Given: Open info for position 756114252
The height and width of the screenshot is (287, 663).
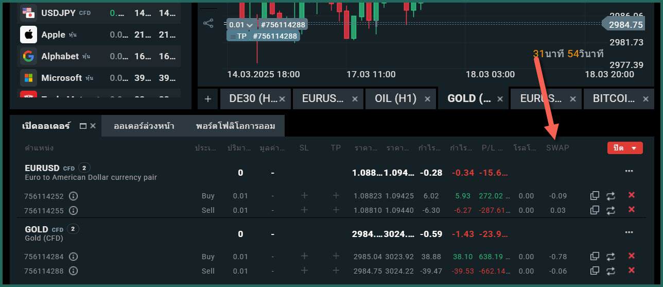Looking at the screenshot, I should (73, 196).
